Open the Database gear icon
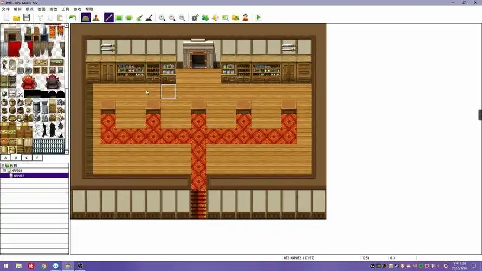The image size is (482, 271). click(195, 17)
